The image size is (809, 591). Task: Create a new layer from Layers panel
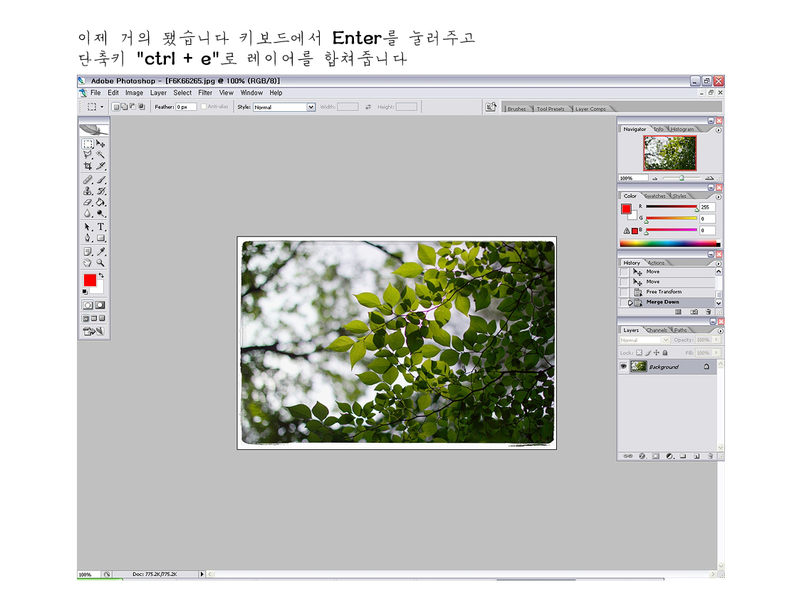pyautogui.click(x=696, y=456)
